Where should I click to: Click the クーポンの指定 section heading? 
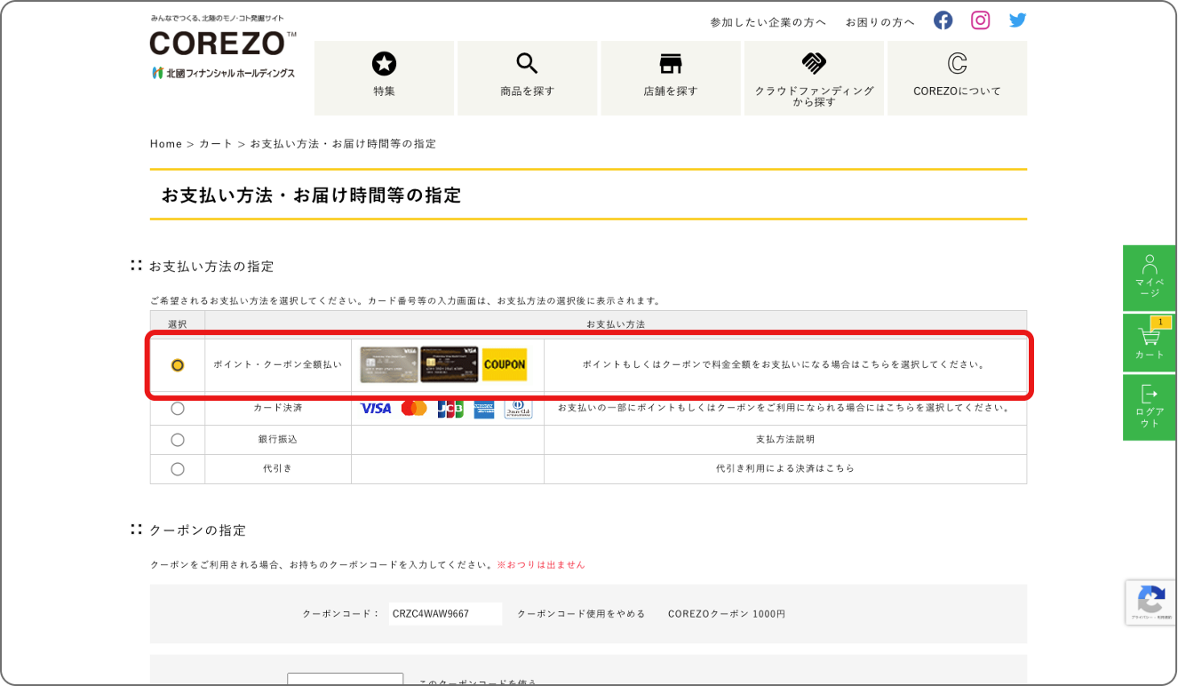pyautogui.click(x=197, y=530)
